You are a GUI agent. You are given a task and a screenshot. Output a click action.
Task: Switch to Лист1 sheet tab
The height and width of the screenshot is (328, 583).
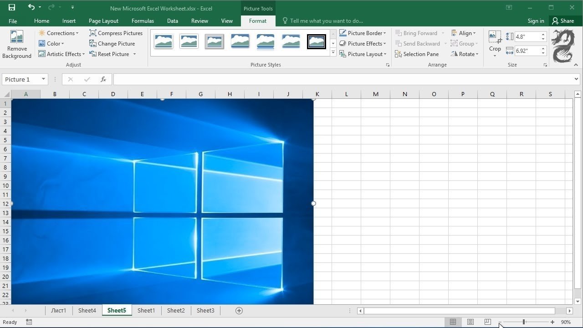point(58,311)
